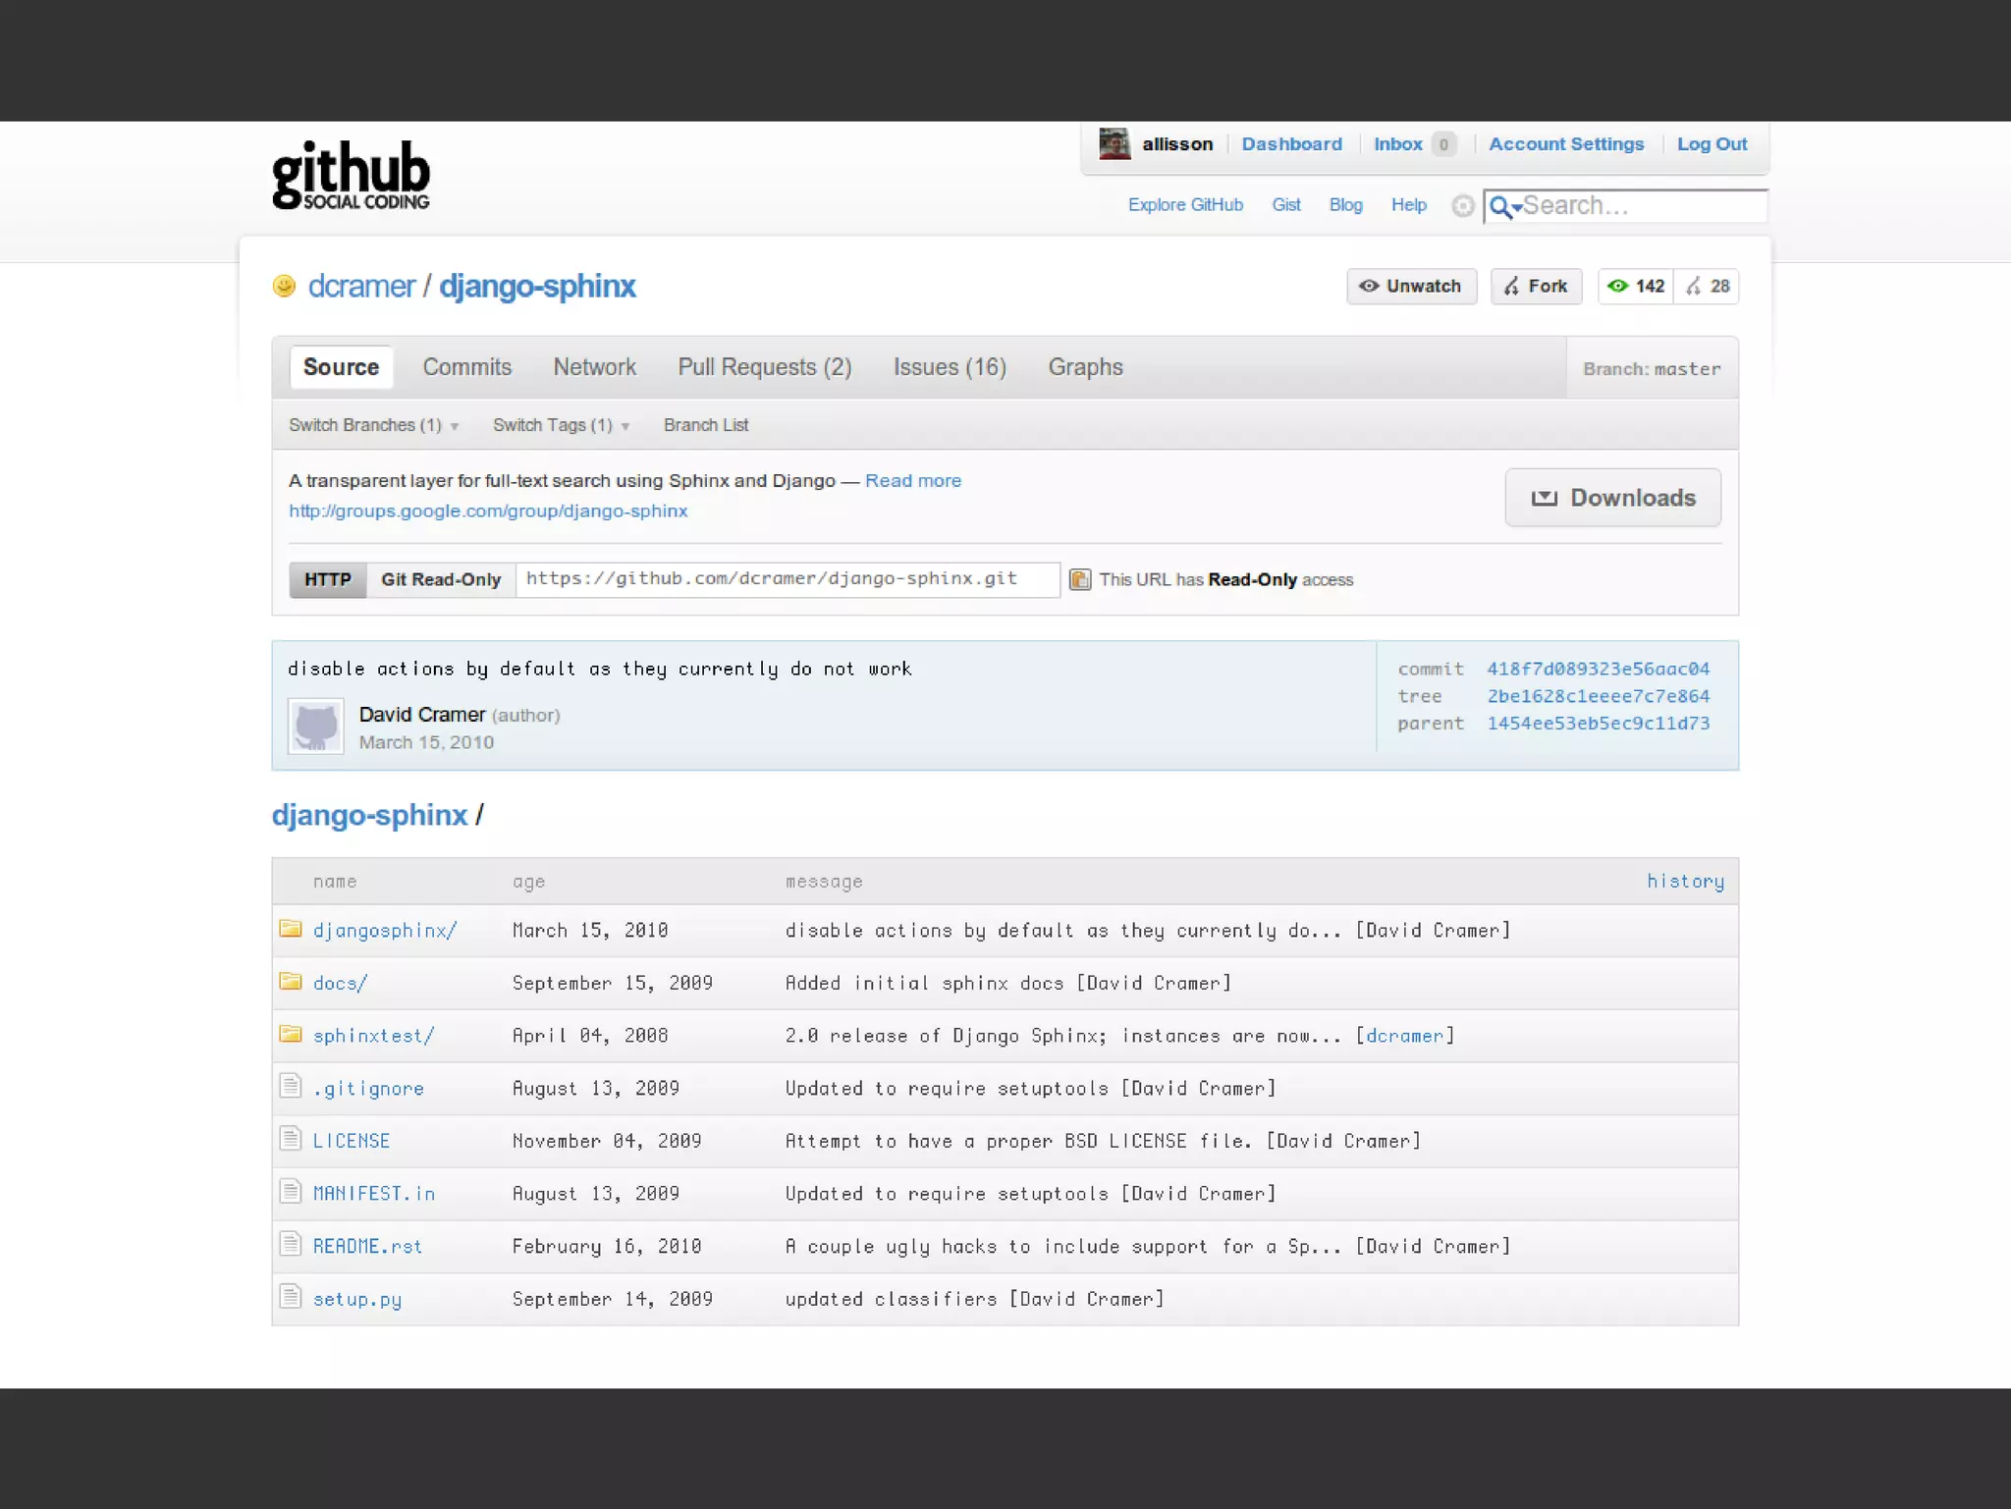The width and height of the screenshot is (2011, 1509).
Task: Toggle Unwatch for this repository
Action: (x=1411, y=287)
